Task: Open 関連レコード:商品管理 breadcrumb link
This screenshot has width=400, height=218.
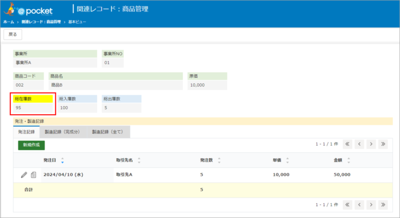Action: tap(41, 22)
